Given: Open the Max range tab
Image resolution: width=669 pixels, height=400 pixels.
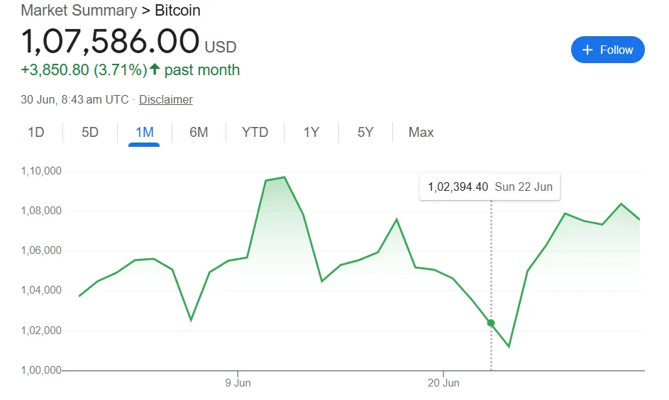Looking at the screenshot, I should (421, 133).
